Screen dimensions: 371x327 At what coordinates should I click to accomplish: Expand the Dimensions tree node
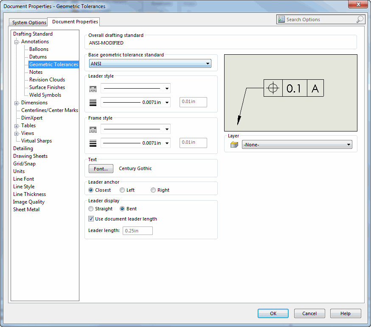point(16,103)
